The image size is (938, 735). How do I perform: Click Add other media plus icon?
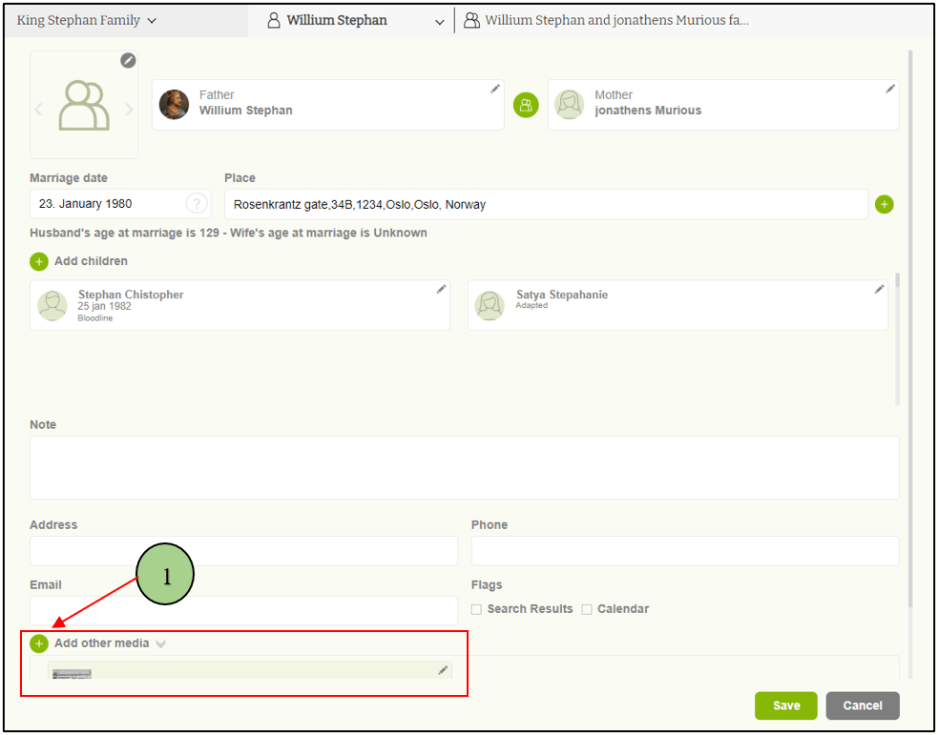coord(39,643)
